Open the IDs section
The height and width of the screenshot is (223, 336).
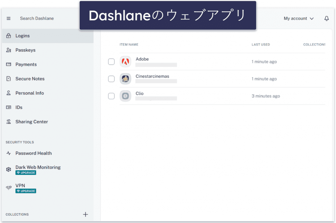[48, 107]
